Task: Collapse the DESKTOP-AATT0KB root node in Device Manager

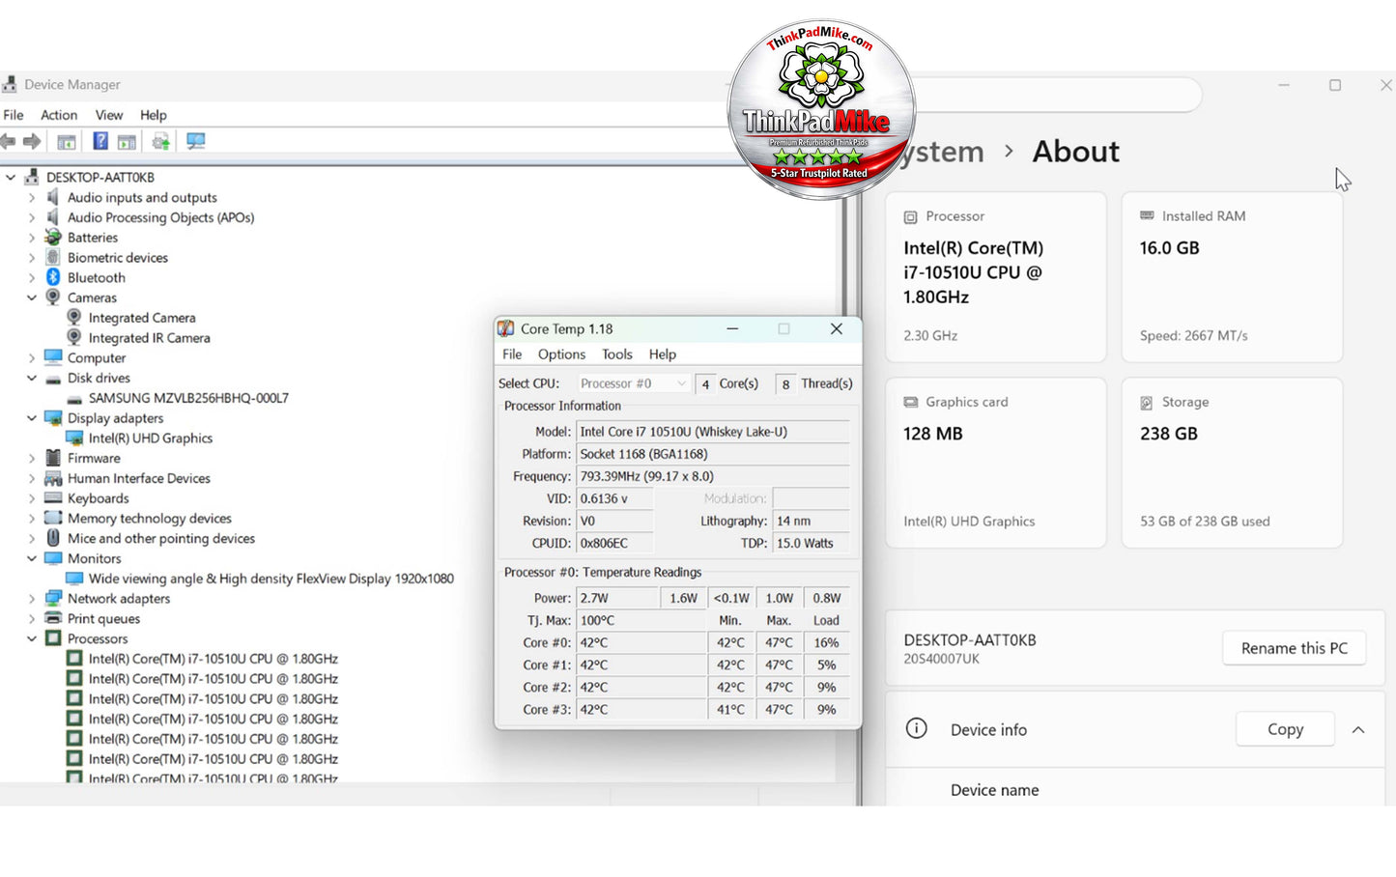Action: click(x=11, y=178)
